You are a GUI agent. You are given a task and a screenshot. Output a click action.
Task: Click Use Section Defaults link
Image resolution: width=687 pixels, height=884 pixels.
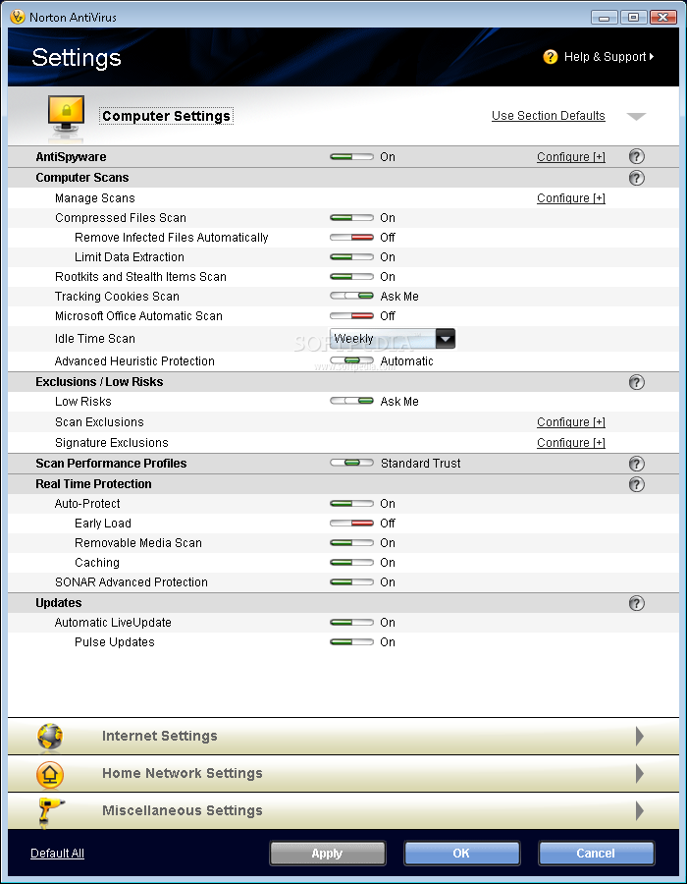(x=548, y=116)
